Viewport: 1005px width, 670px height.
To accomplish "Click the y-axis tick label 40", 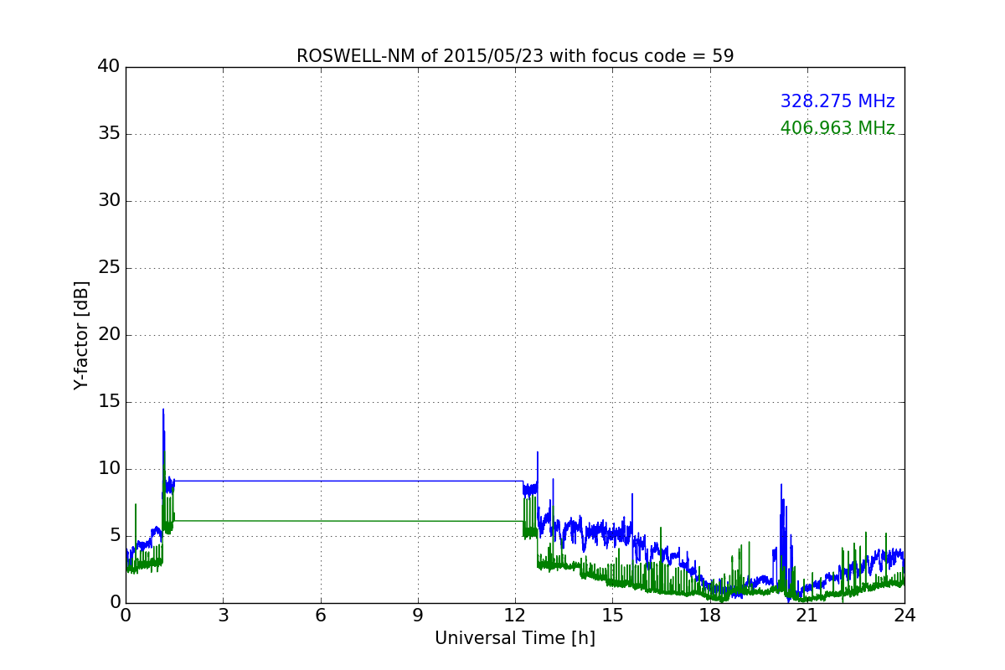I will [109, 67].
